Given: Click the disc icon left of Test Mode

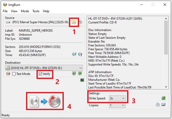Looking at the screenshot, I should tap(8, 74).
